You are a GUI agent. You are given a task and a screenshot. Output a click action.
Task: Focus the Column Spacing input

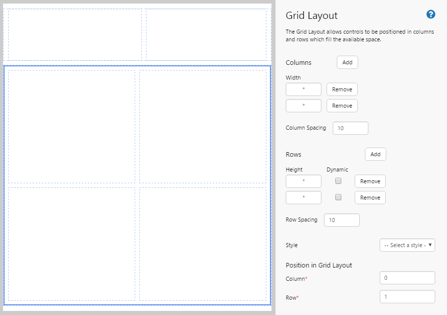click(351, 128)
